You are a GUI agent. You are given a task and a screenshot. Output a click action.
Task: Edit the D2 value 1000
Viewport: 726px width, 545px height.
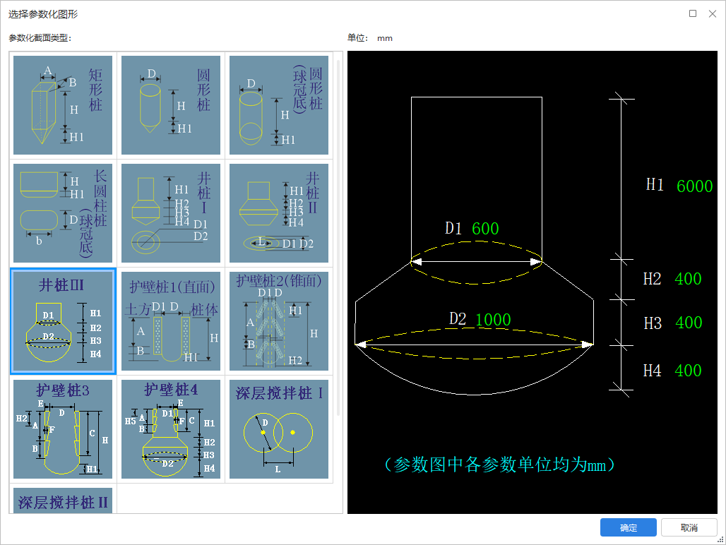point(493,320)
